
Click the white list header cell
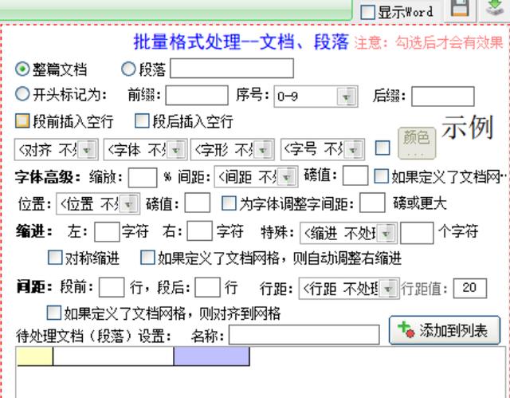pyautogui.click(x=113, y=357)
